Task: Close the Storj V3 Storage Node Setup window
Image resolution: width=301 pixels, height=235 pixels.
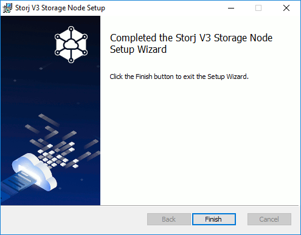Action: point(286,8)
